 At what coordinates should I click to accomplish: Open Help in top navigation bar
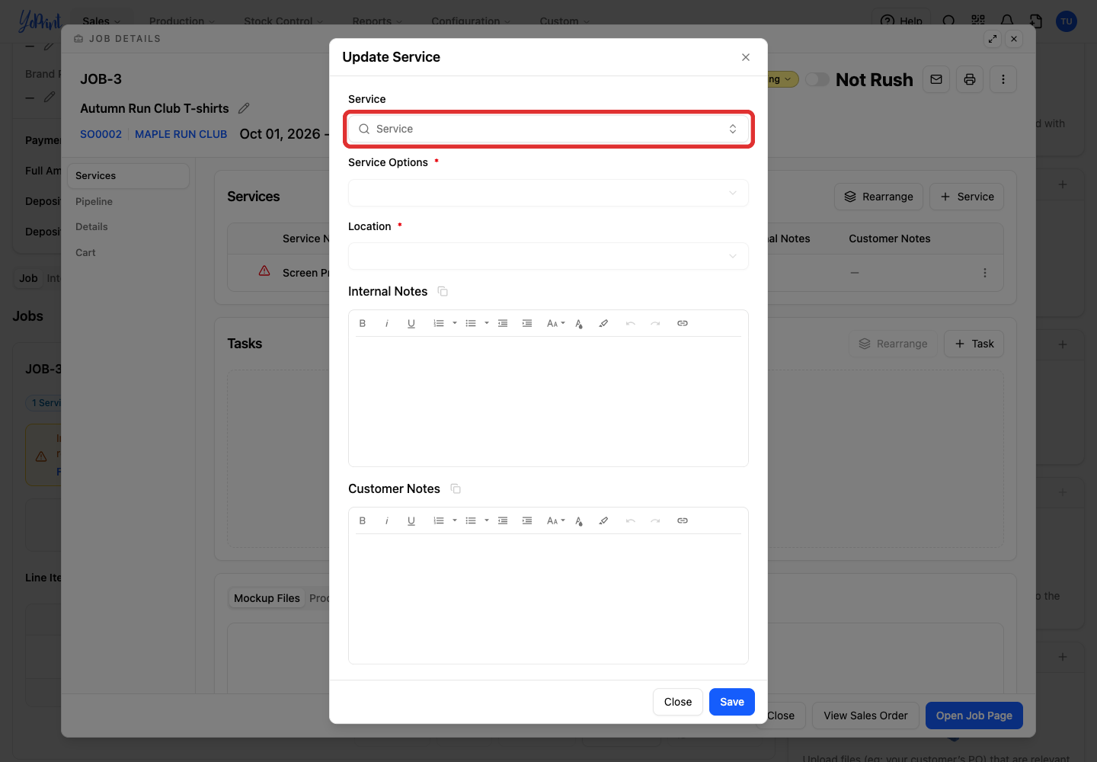tap(901, 21)
